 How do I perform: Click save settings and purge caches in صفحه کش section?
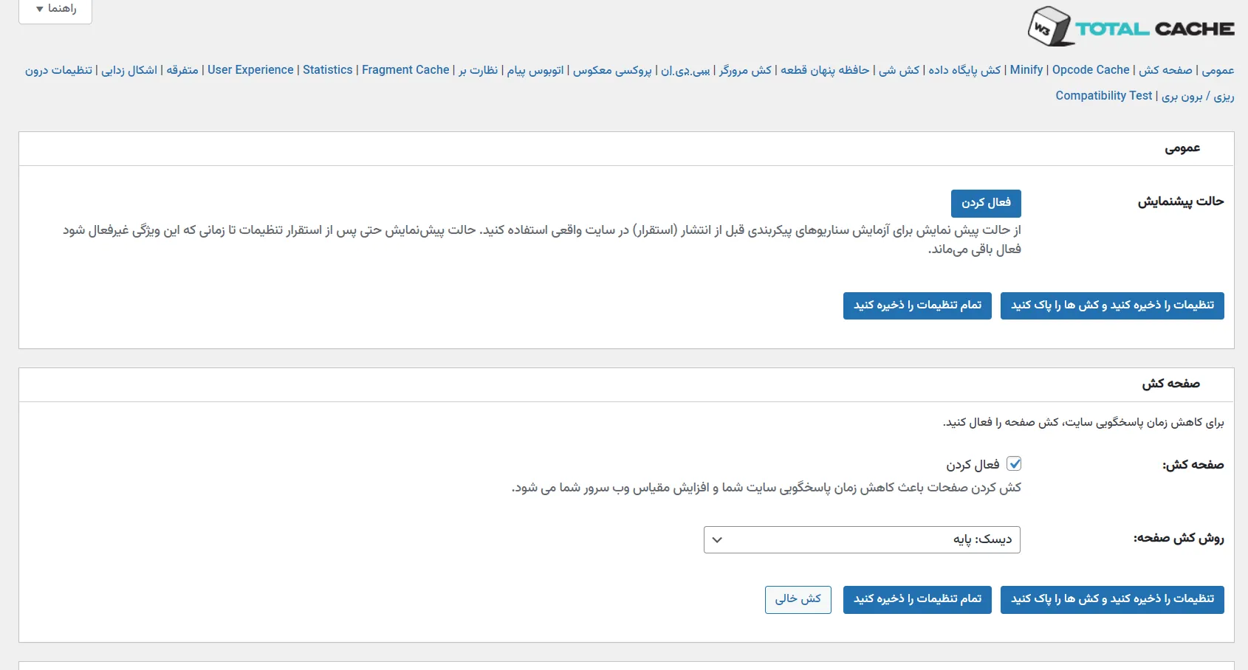click(x=1112, y=599)
